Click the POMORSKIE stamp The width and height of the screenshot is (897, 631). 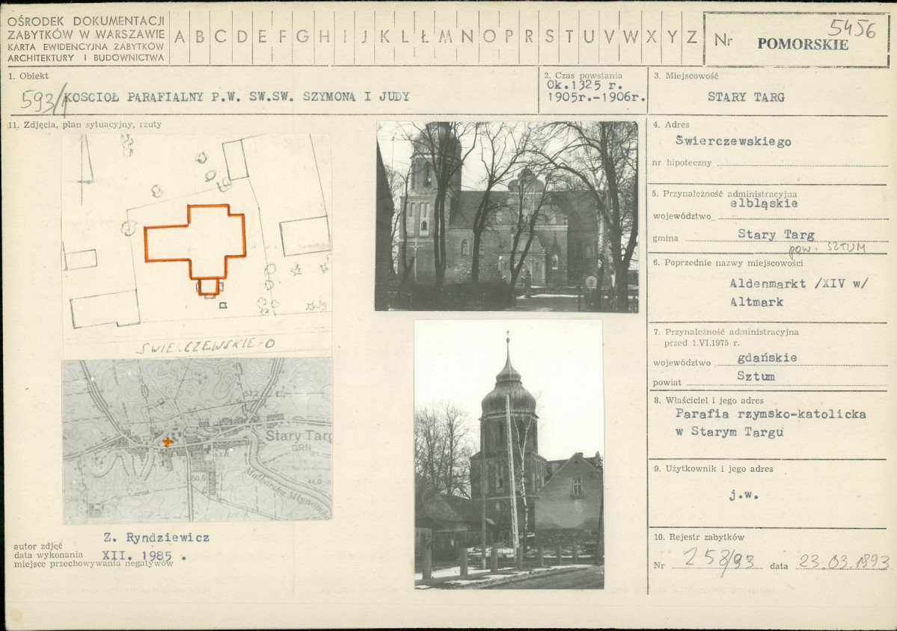coord(803,44)
